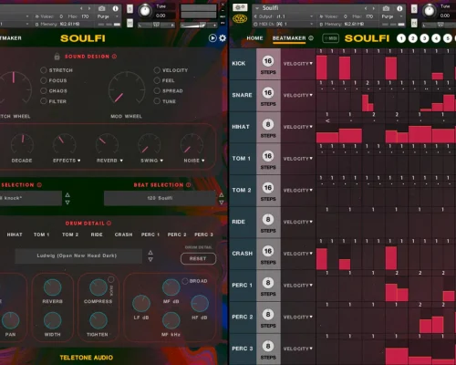Open the Reverb type dropdown arrow
456x365 pixels.
[121, 161]
